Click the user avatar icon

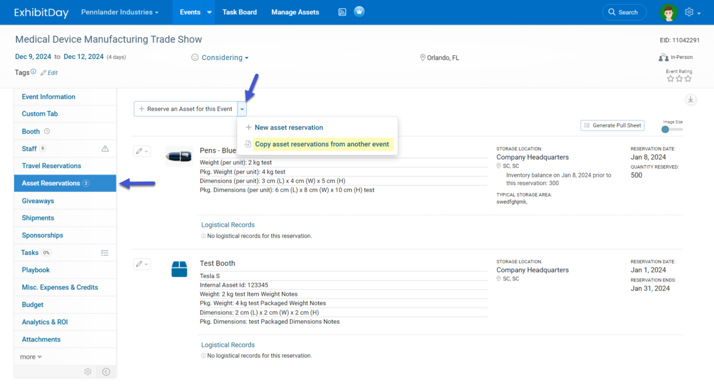click(669, 12)
